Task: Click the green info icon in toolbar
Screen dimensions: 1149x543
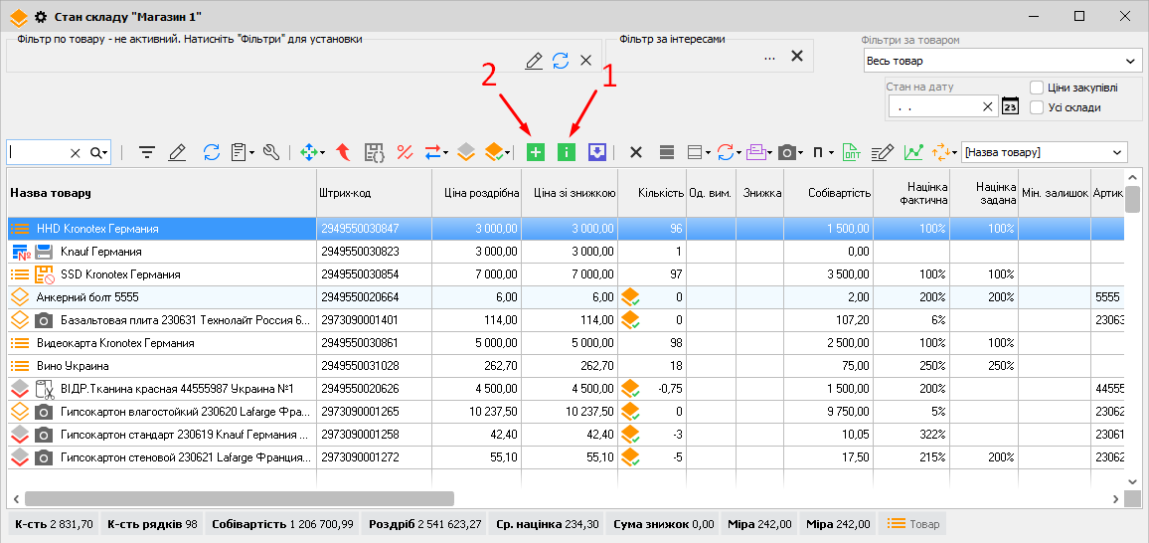Action: point(566,152)
